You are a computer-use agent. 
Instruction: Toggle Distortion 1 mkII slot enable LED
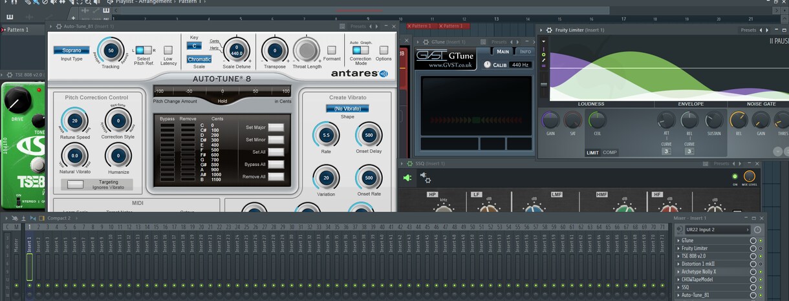(761, 264)
